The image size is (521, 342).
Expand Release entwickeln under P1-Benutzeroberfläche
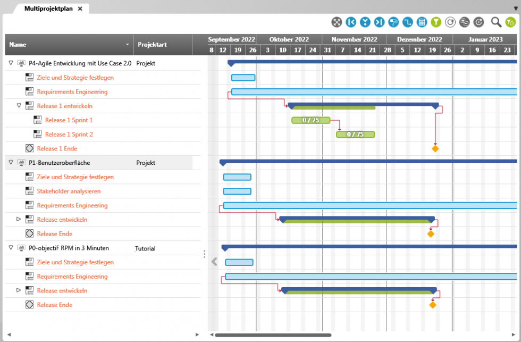19,219
